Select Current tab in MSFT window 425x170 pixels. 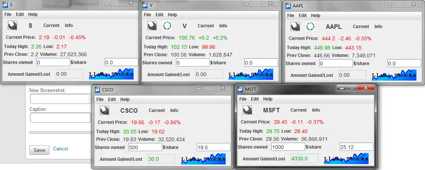(299, 110)
